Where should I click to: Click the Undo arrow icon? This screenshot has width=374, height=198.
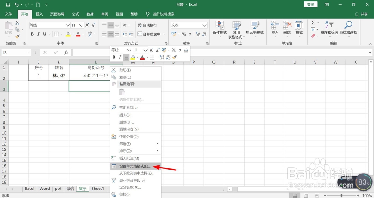tap(16, 4)
